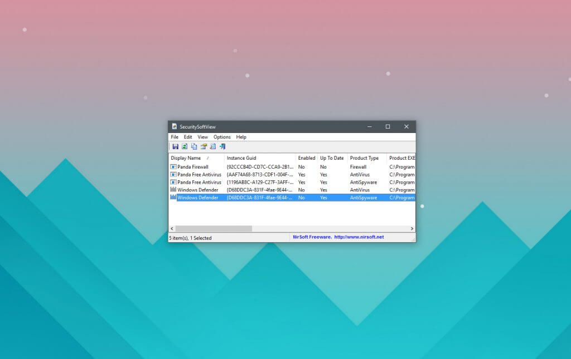Expand the View menu
This screenshot has height=359, width=571.
tap(202, 137)
